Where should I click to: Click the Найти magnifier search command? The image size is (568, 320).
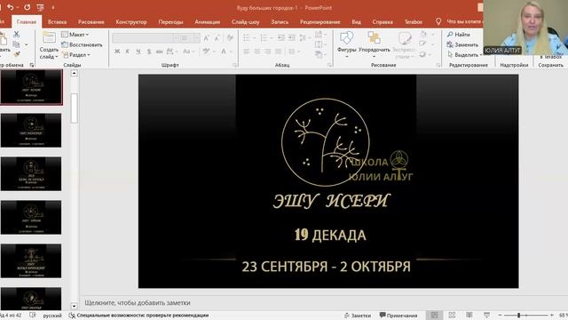459,35
